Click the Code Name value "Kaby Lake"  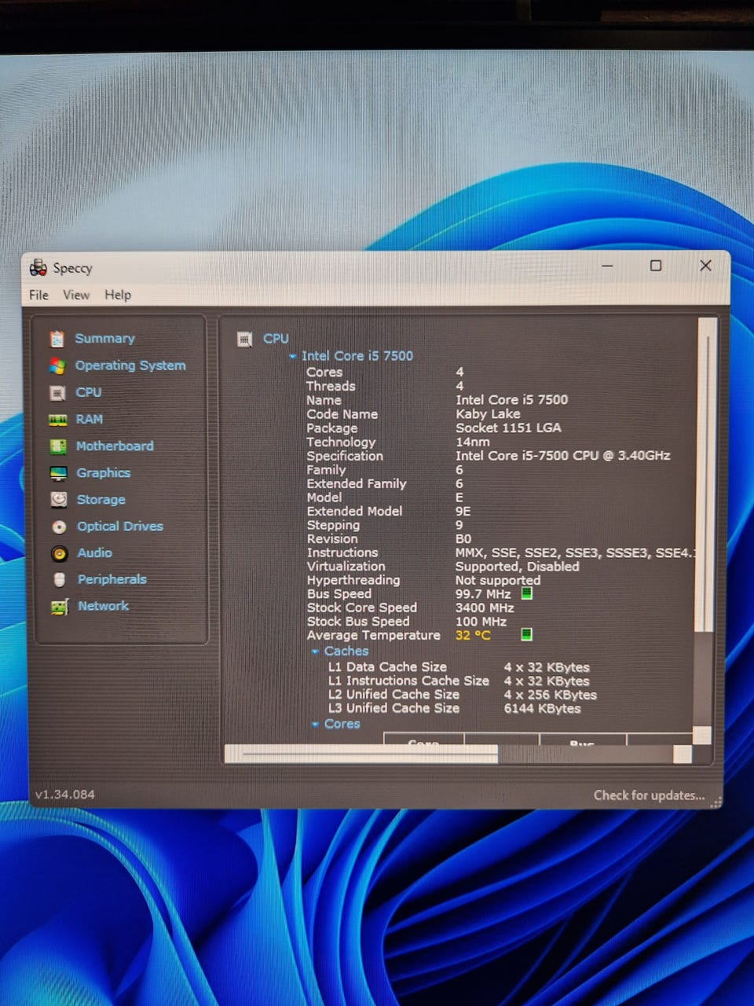click(488, 414)
